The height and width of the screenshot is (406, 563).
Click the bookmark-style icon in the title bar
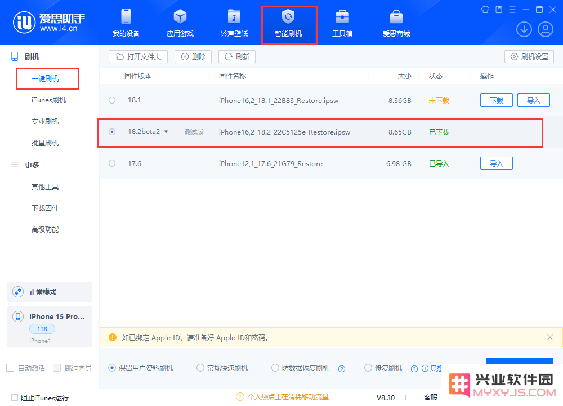[499, 10]
